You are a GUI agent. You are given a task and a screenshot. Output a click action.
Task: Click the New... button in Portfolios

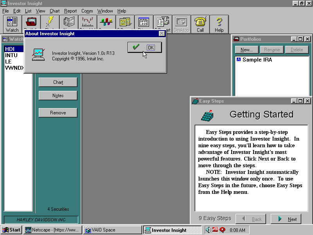point(246,50)
